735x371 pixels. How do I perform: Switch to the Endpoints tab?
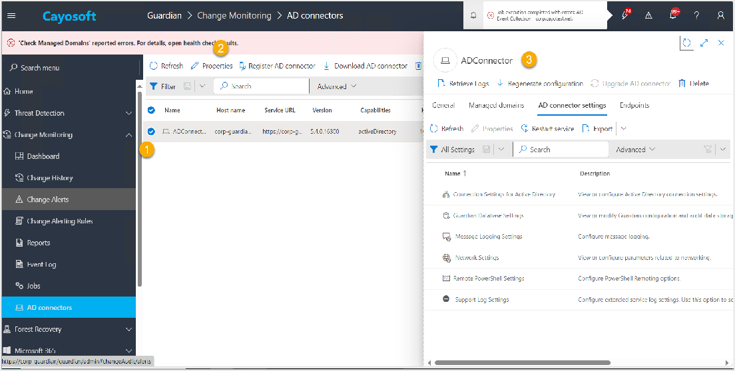[x=634, y=105]
